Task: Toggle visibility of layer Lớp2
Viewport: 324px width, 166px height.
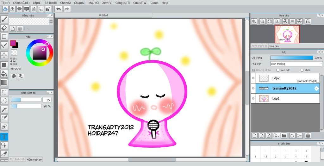Action: (253, 78)
